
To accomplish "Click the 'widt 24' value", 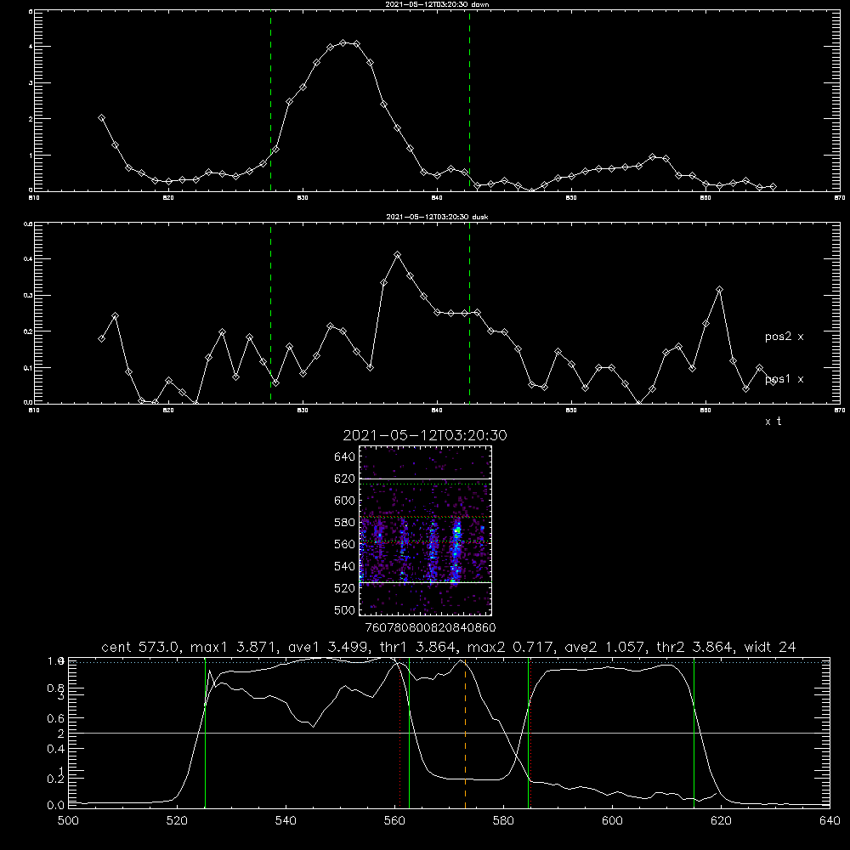I will 770,647.
